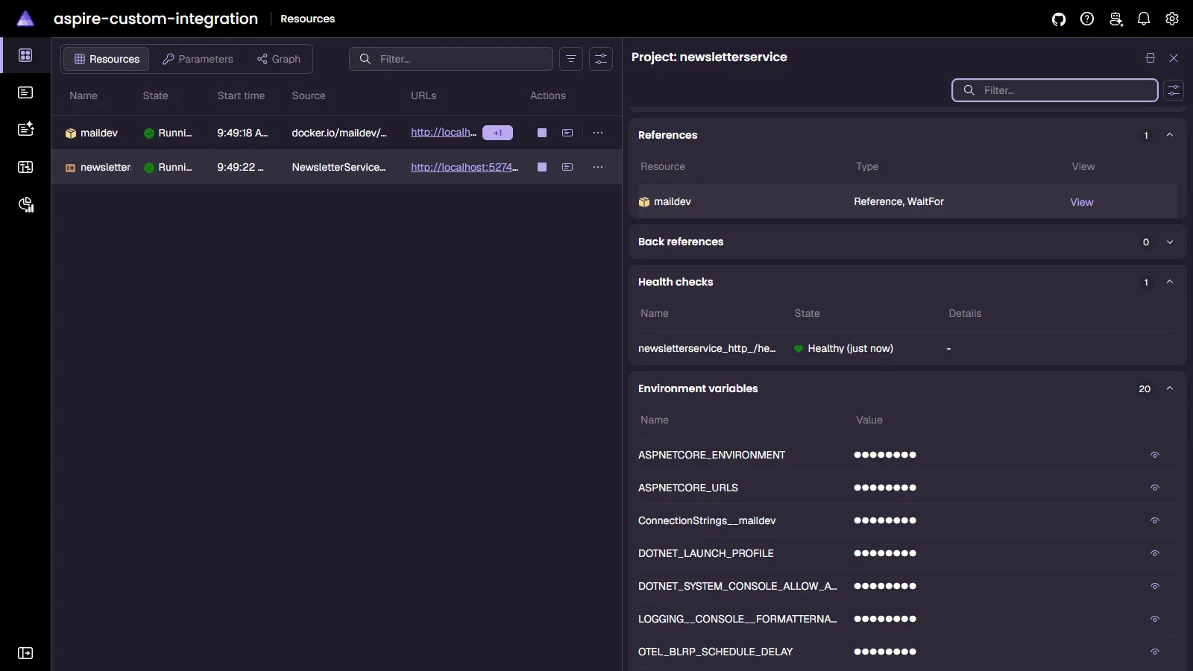Sort by Name column header

(x=84, y=95)
